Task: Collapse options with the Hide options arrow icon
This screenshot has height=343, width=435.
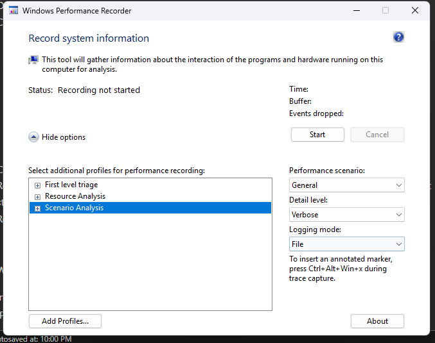Action: [x=33, y=137]
